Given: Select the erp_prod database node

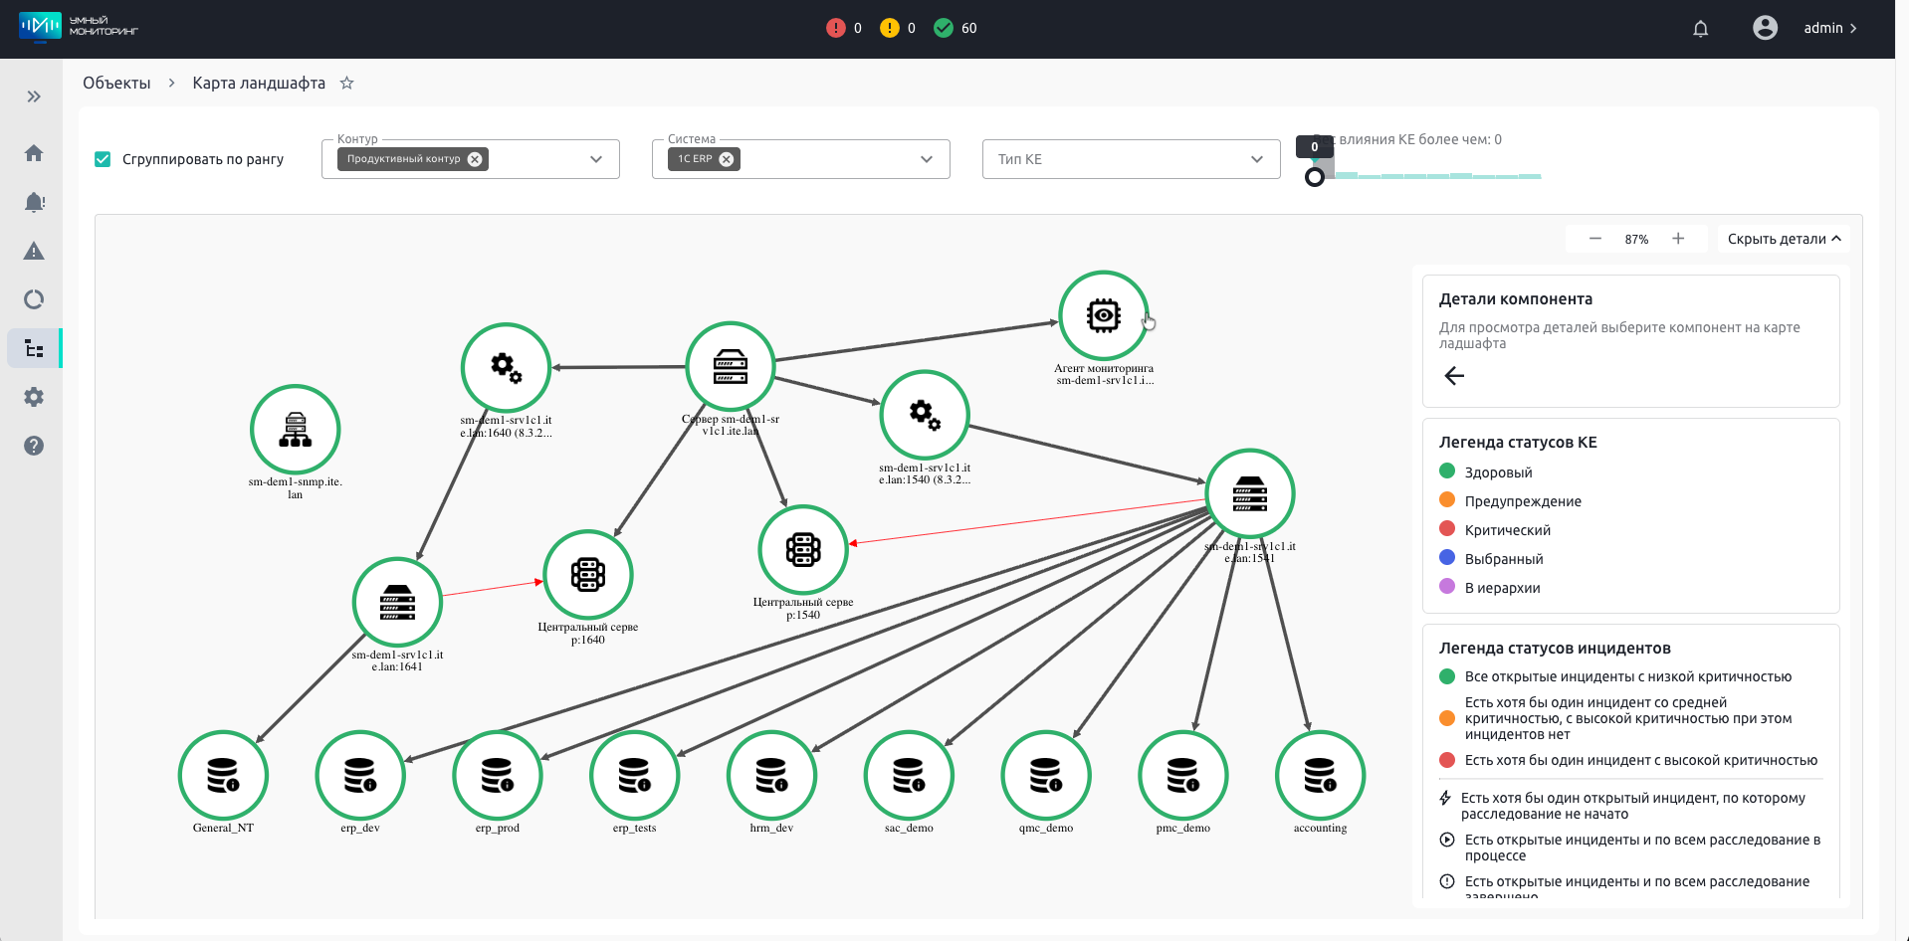Looking at the screenshot, I should coord(497,776).
